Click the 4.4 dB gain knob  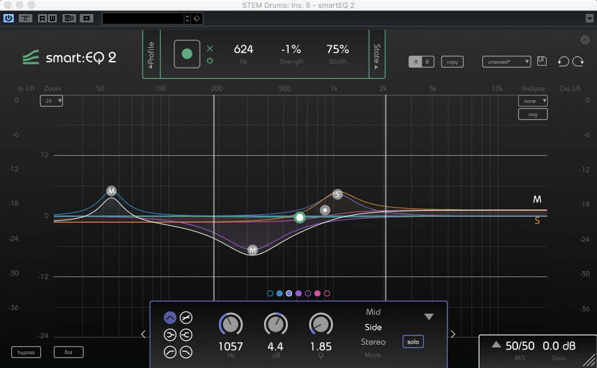coord(276,325)
